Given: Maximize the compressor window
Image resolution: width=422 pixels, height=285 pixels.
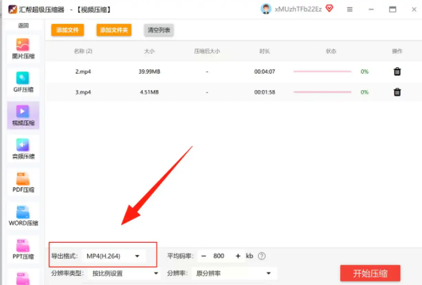Looking at the screenshot, I should pyautogui.click(x=393, y=9).
